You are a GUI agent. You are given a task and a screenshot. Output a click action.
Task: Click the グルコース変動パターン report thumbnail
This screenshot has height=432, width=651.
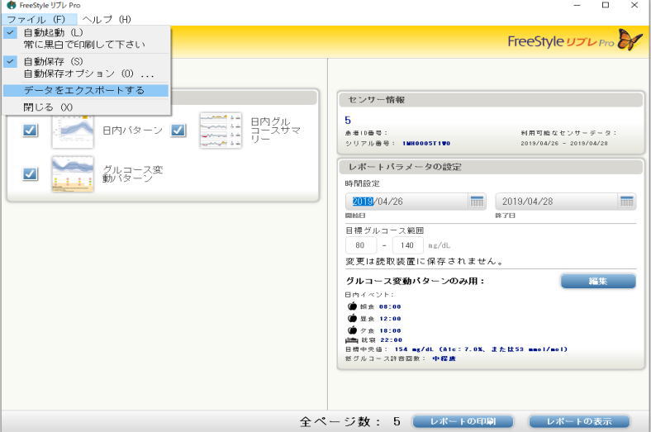point(73,173)
